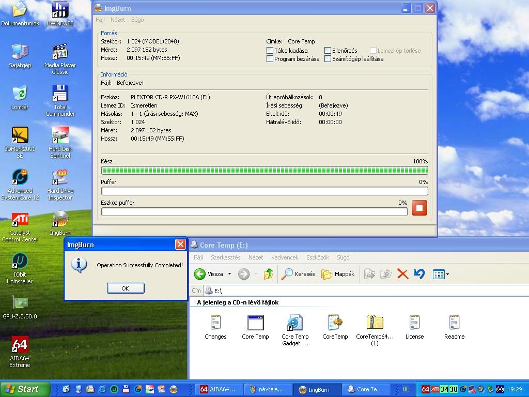Tick the Program bezárása checkbox
The width and height of the screenshot is (529, 397).
(x=270, y=59)
